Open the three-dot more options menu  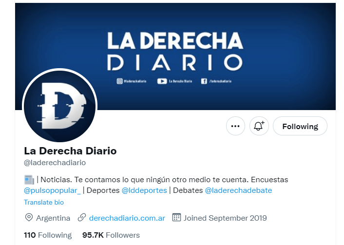(235, 126)
